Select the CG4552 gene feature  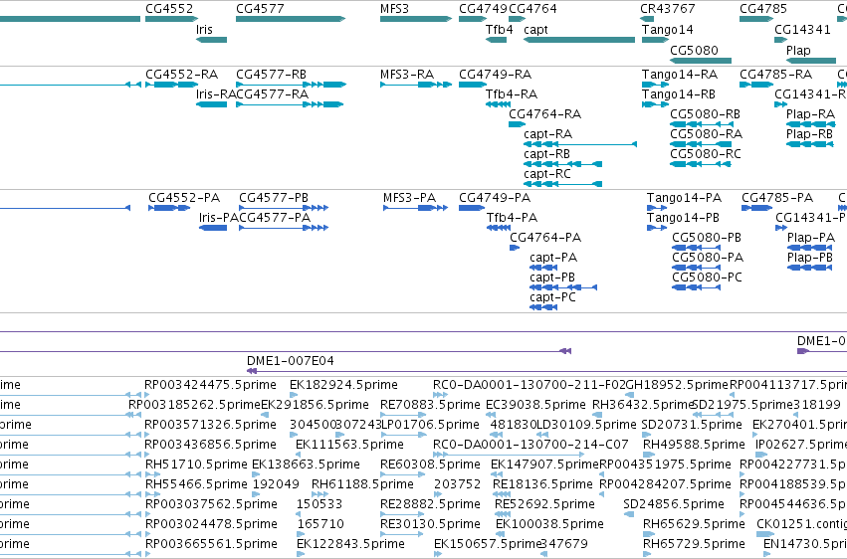(x=171, y=19)
